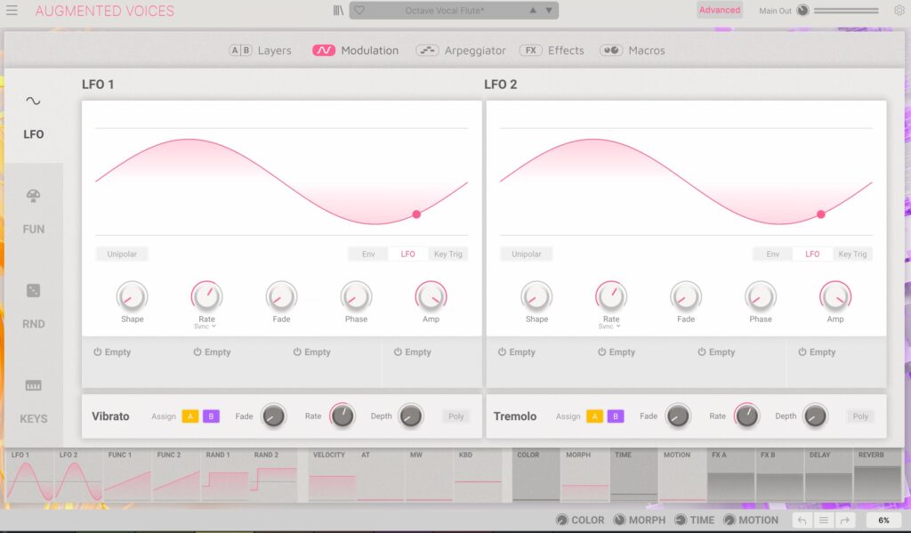Enable Poly for Vibrato

(x=456, y=416)
